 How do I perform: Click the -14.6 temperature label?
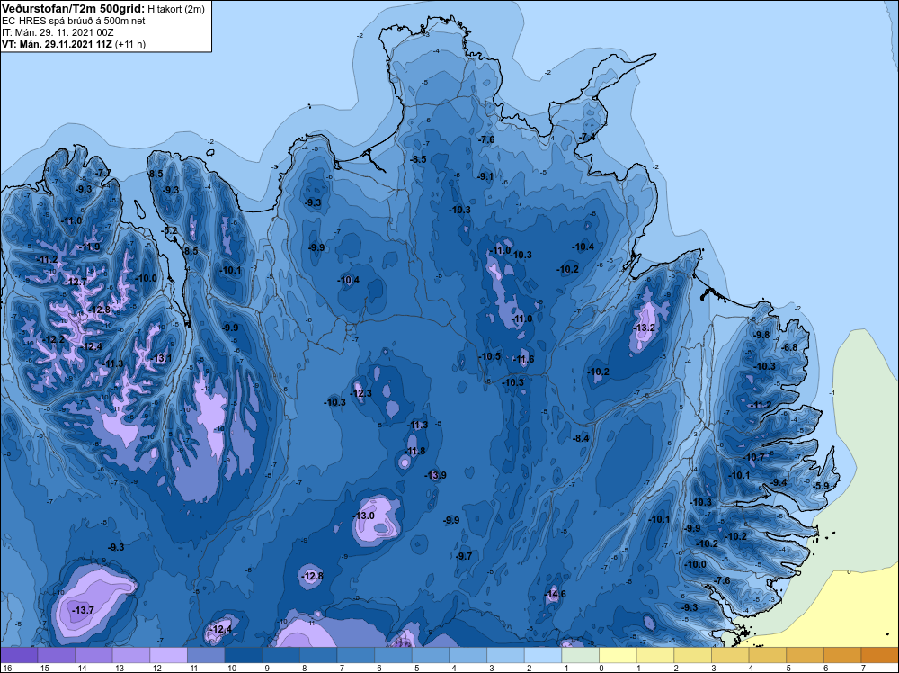pos(555,594)
